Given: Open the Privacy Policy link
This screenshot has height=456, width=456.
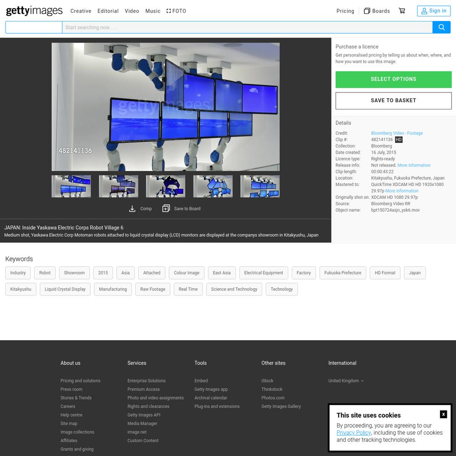Looking at the screenshot, I should [x=353, y=433].
